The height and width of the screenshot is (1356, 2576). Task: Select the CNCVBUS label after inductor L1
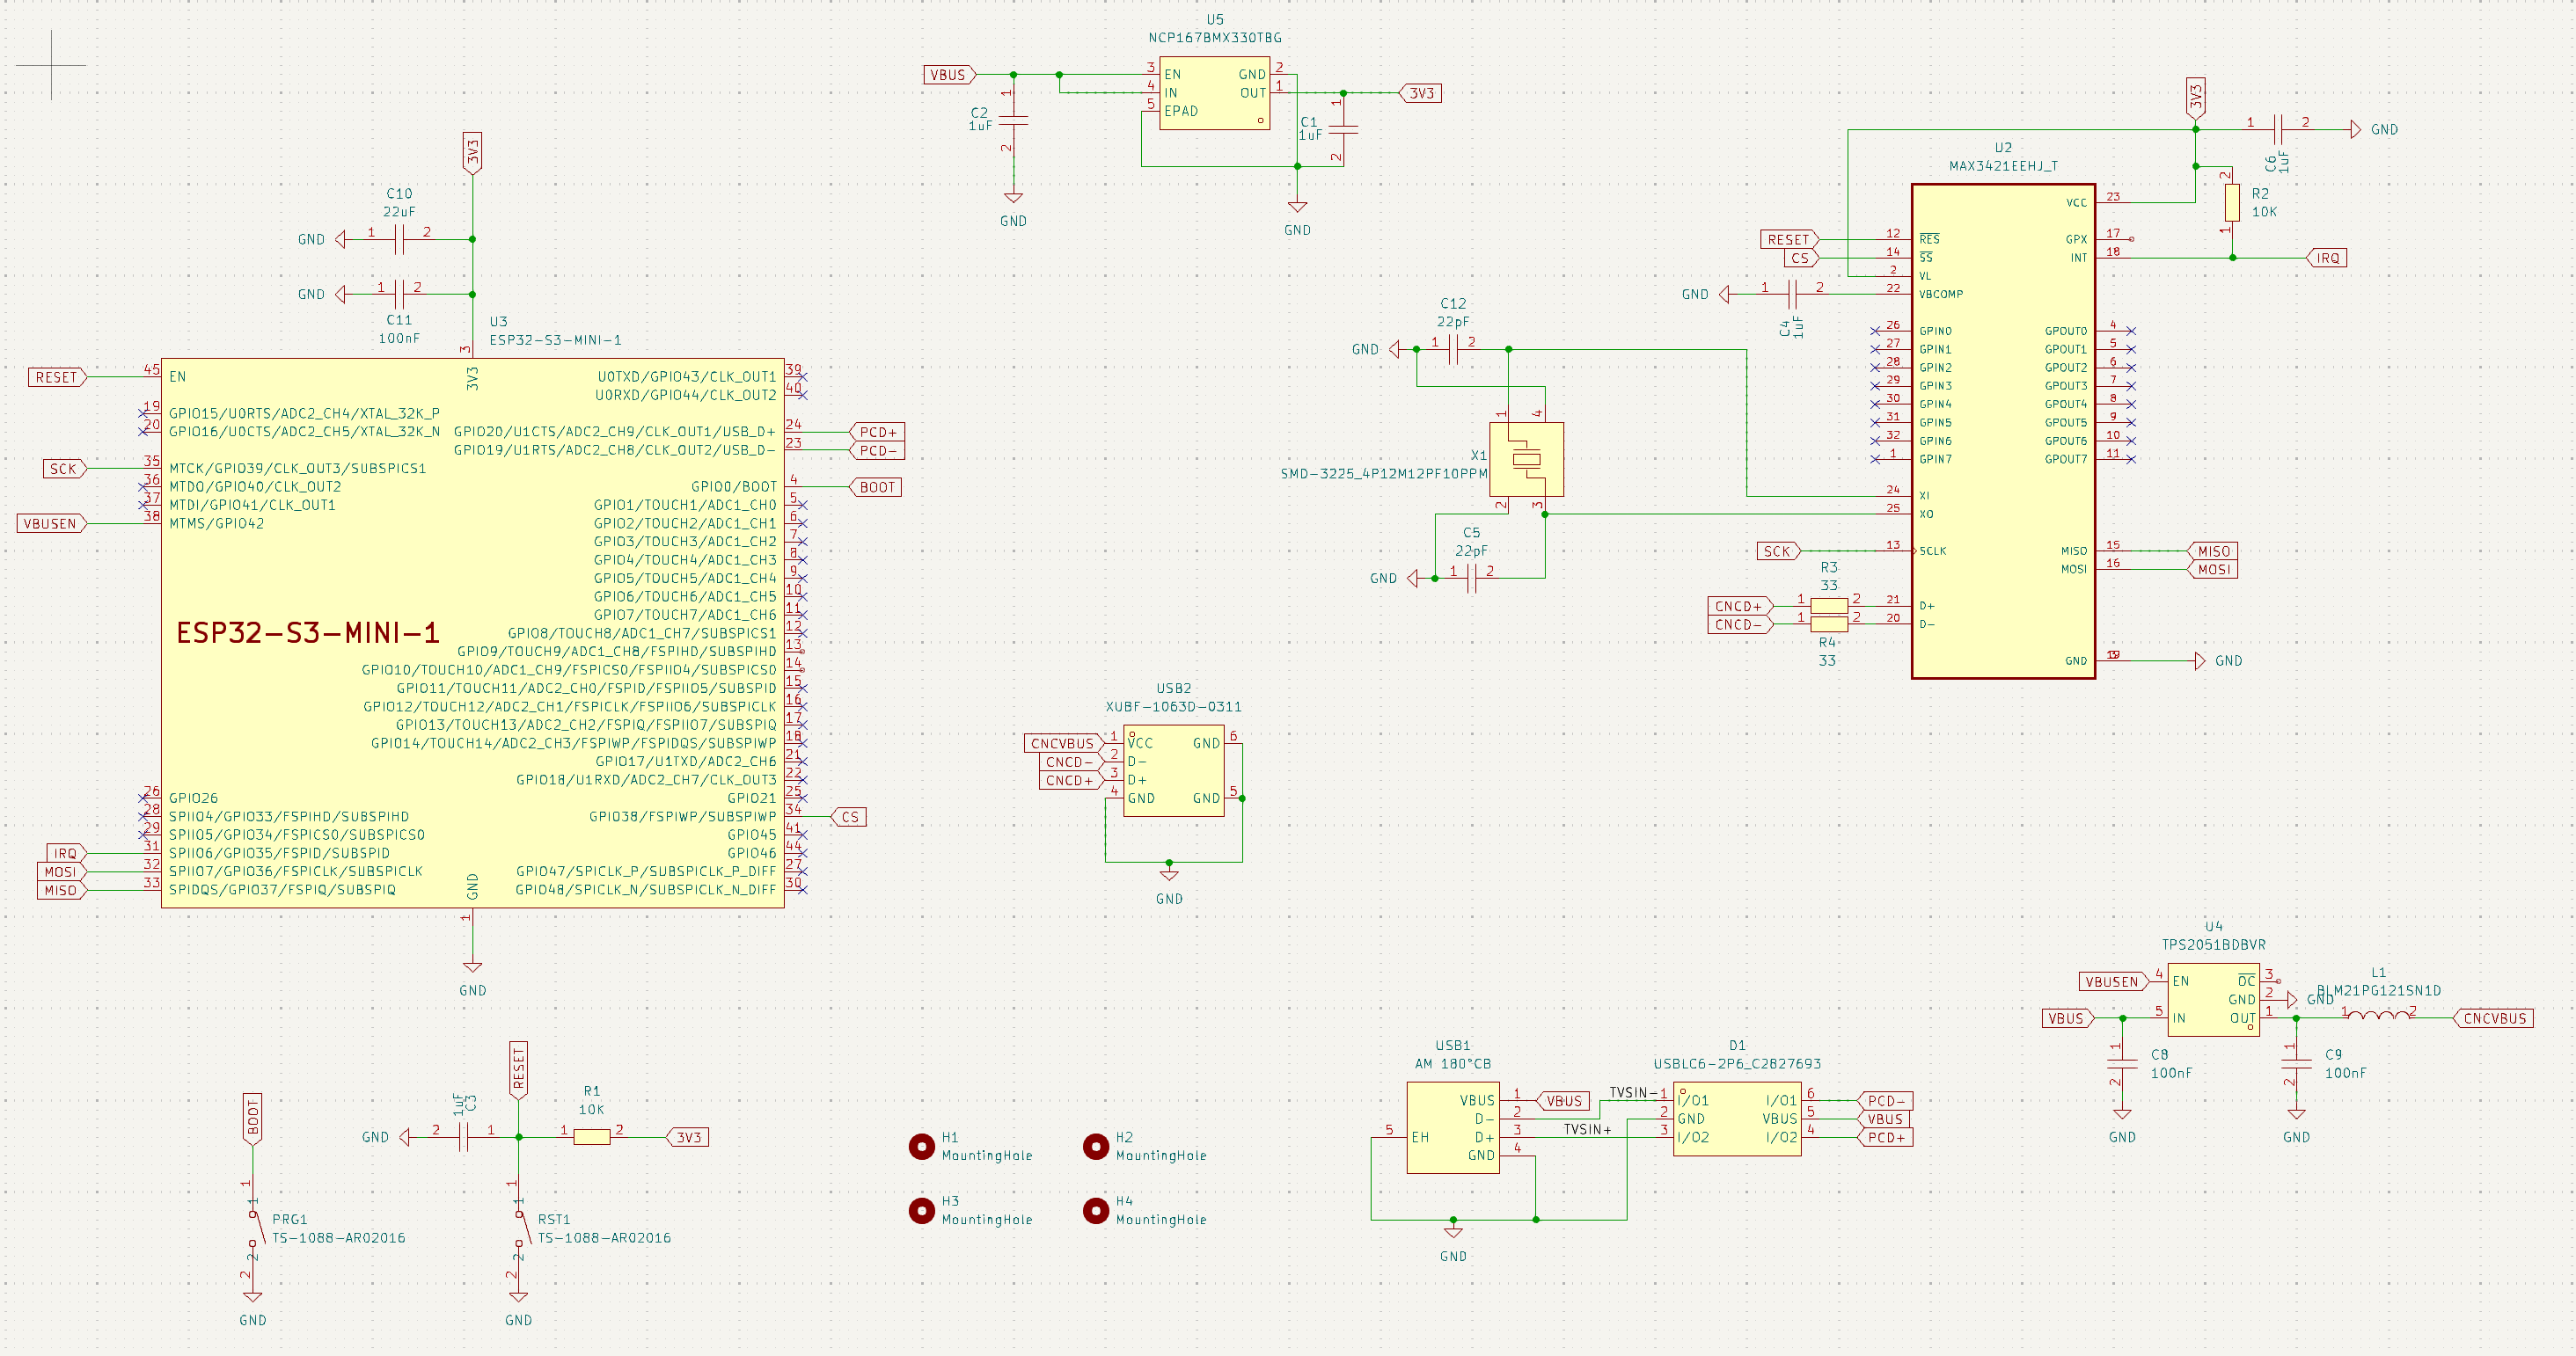coord(2494,1018)
